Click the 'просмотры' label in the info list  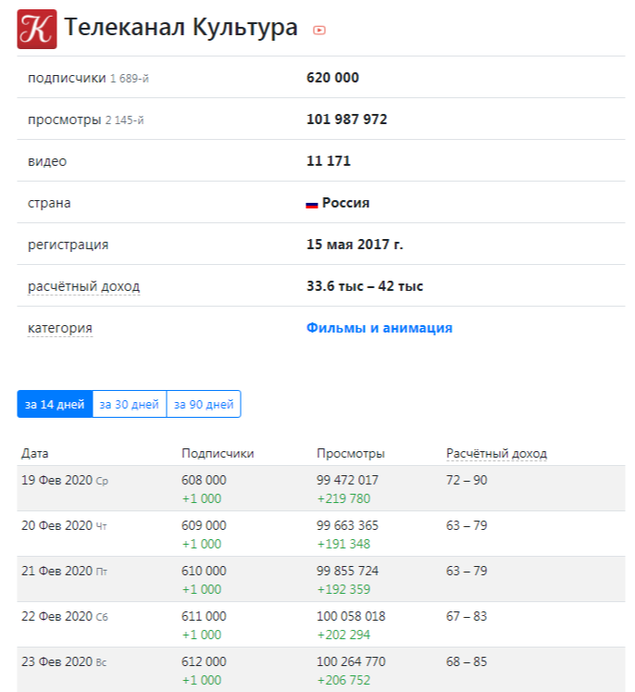[x=65, y=120]
